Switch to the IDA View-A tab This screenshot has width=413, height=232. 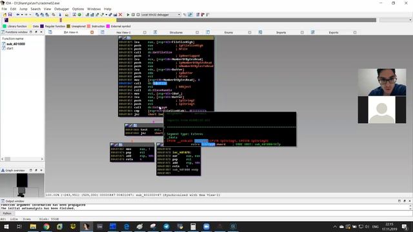[70, 32]
